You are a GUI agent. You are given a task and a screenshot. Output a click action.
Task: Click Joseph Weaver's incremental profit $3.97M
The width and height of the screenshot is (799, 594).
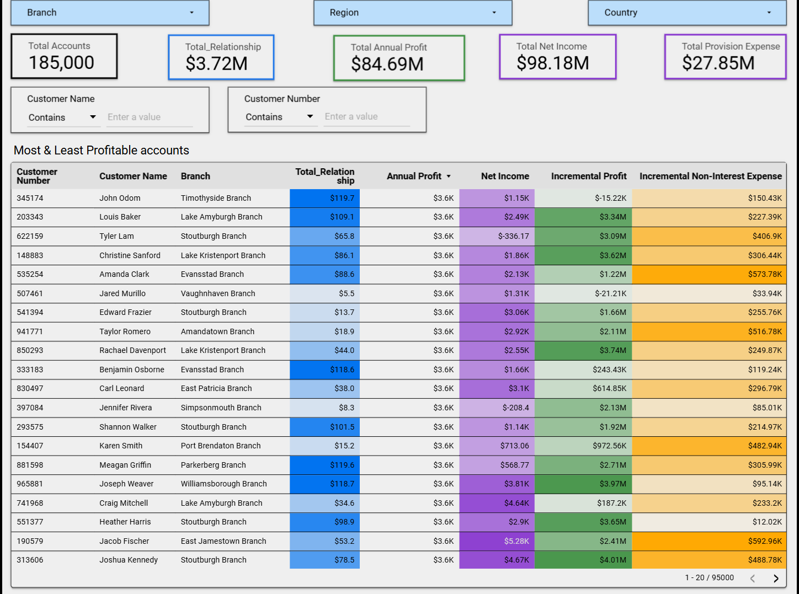612,484
